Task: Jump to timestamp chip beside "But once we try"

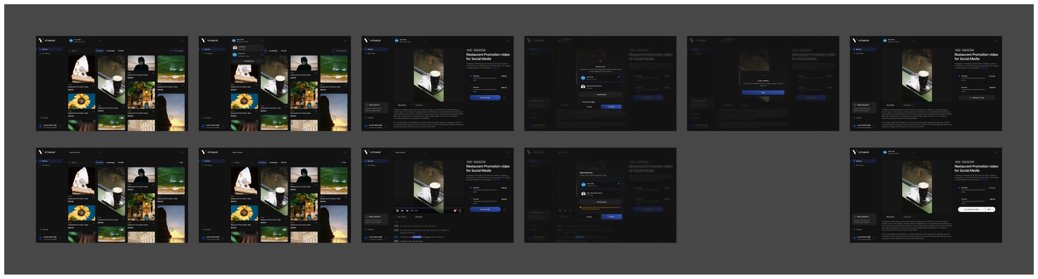Action: [x=396, y=230]
